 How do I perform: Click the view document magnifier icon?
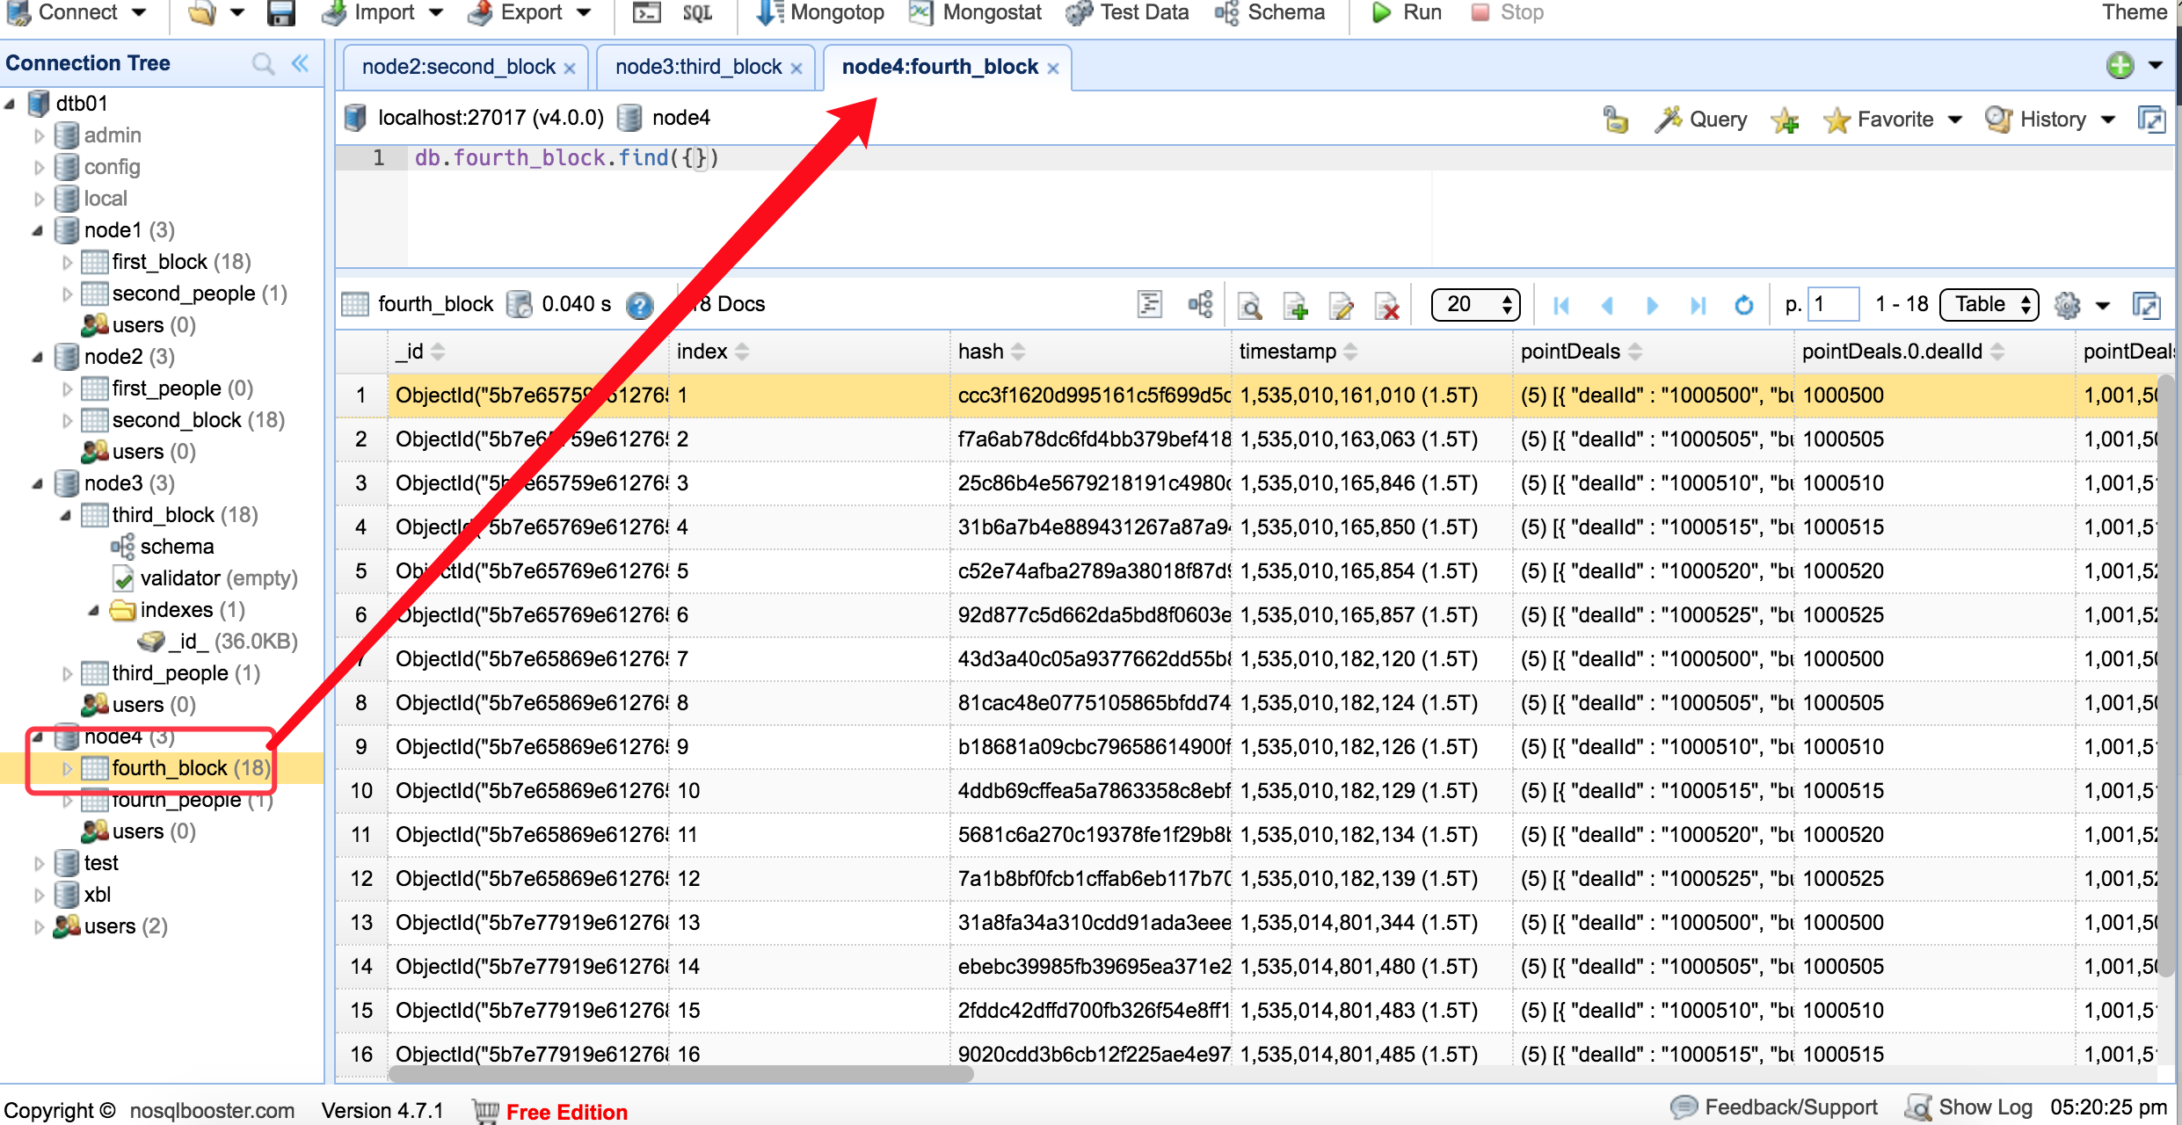[1249, 306]
